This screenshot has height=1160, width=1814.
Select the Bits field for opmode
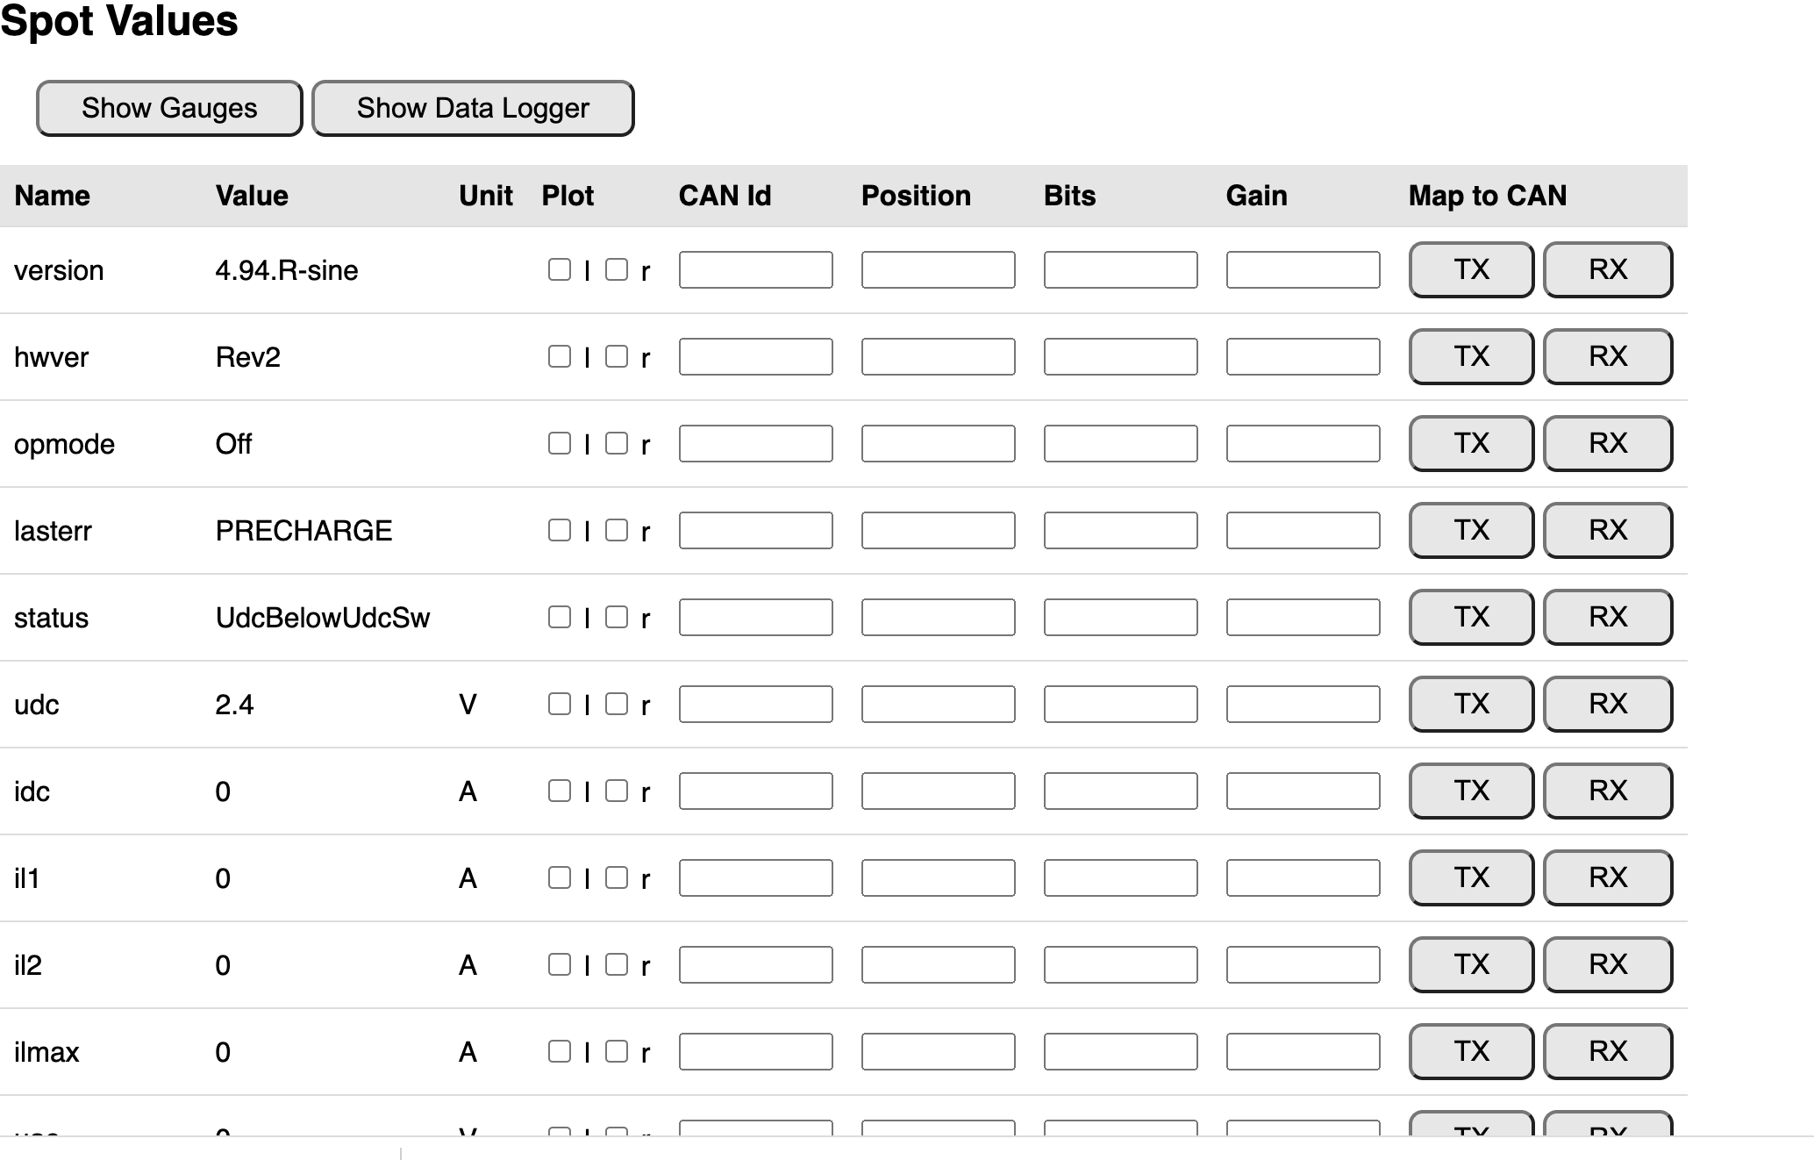coord(1120,444)
